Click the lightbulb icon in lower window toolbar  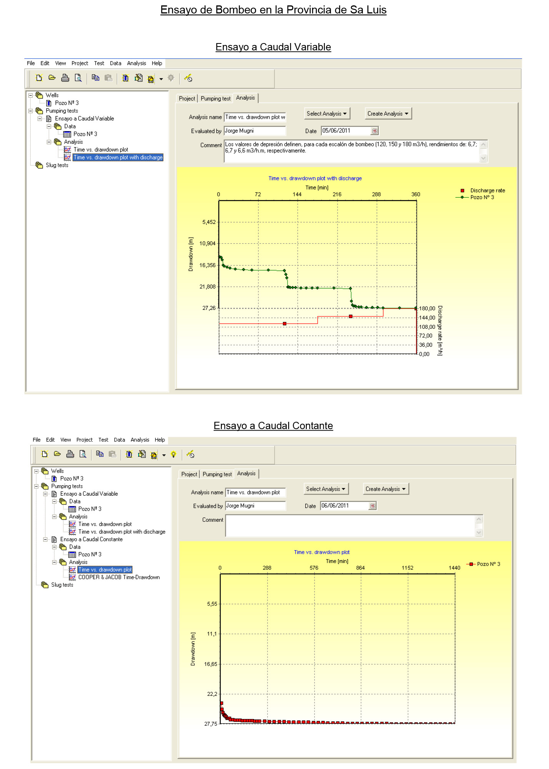(x=173, y=454)
